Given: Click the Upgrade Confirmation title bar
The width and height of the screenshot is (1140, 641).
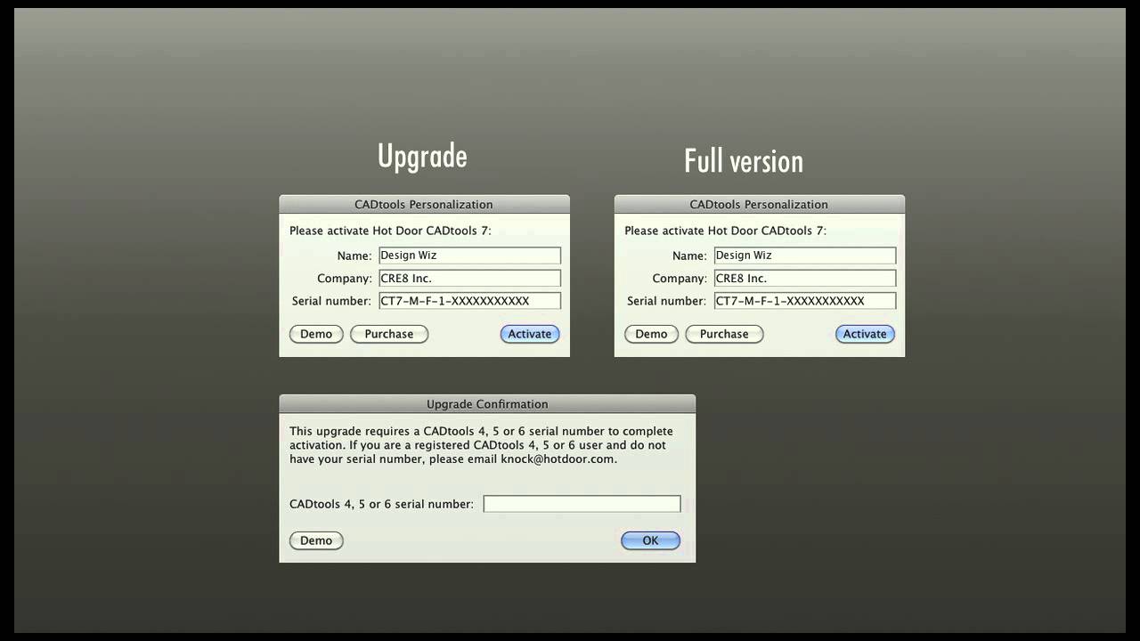Looking at the screenshot, I should pyautogui.click(x=487, y=404).
